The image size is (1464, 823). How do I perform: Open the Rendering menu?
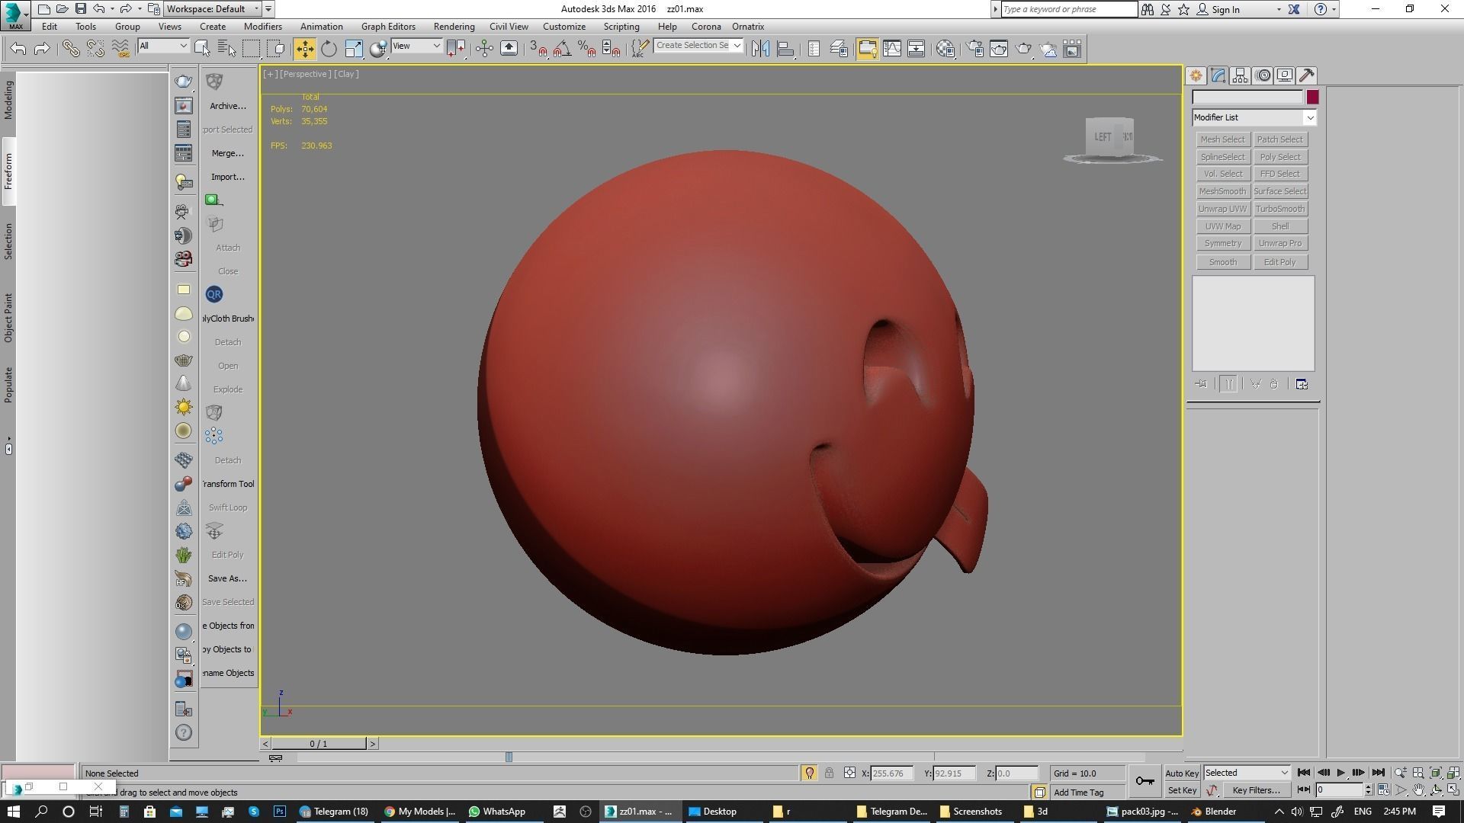(x=454, y=26)
